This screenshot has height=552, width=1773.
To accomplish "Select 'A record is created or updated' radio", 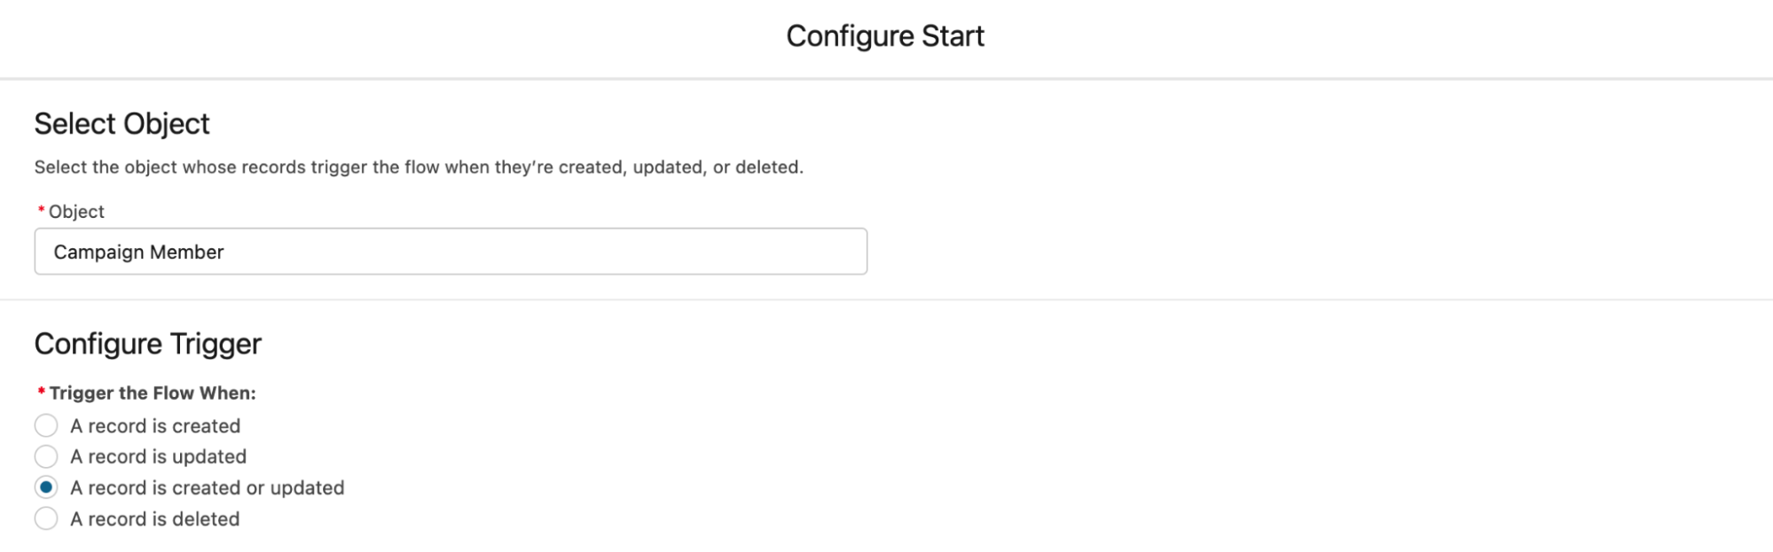I will coord(46,488).
